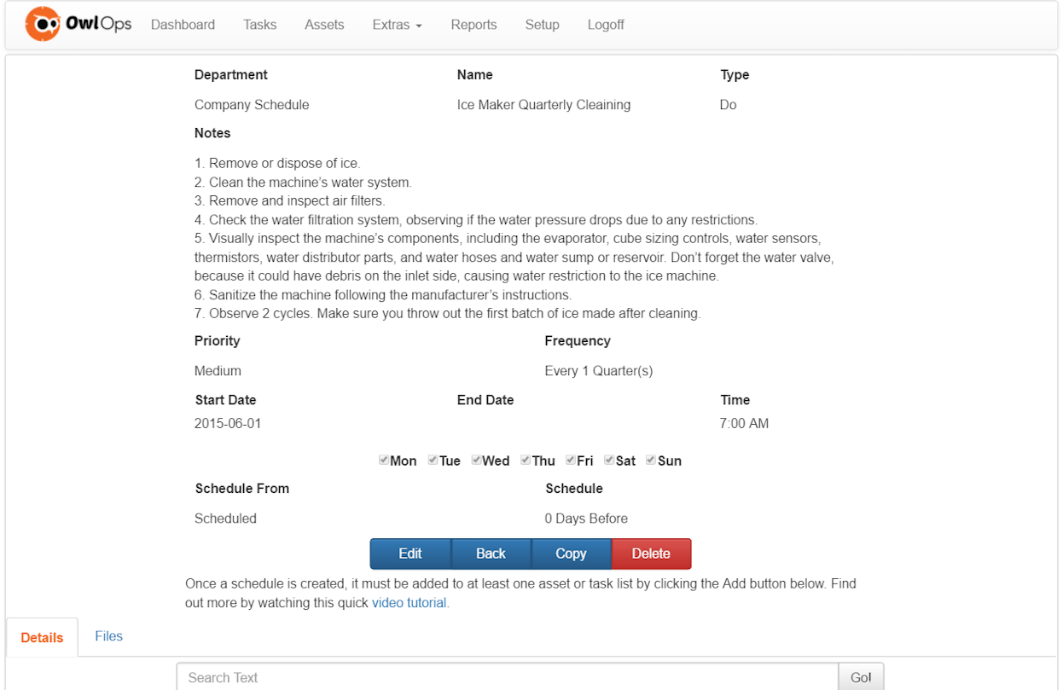This screenshot has height=690, width=1063.
Task: Uncheck the Mon checkbox
Action: (384, 460)
